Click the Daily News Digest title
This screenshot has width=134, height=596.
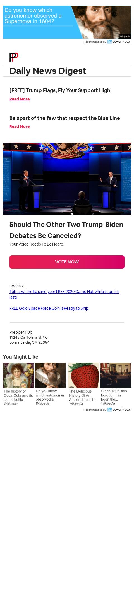point(48,71)
